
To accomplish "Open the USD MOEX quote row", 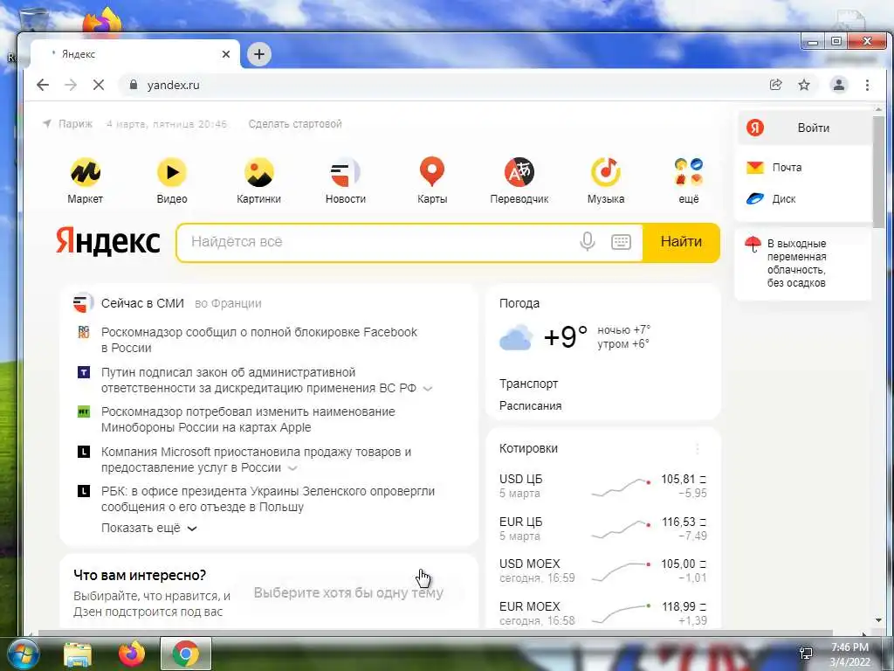I will click(x=602, y=571).
